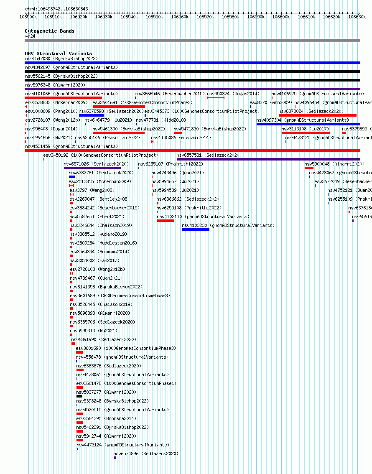Click variant nsv4101066 label

coord(71,94)
